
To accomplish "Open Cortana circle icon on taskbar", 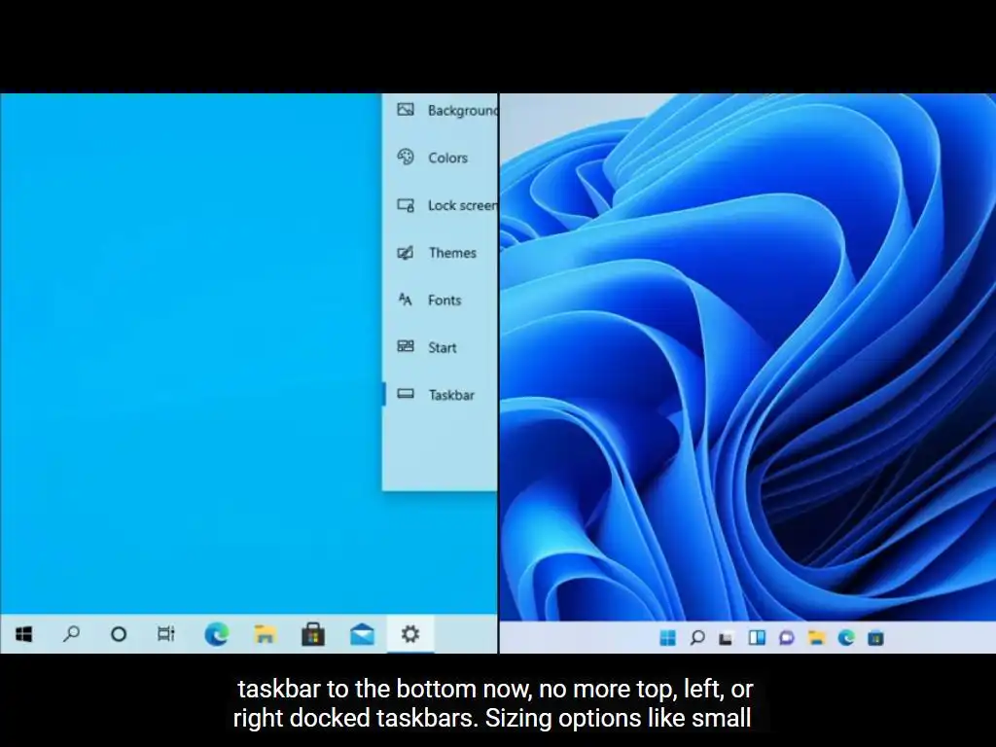I will point(119,634).
